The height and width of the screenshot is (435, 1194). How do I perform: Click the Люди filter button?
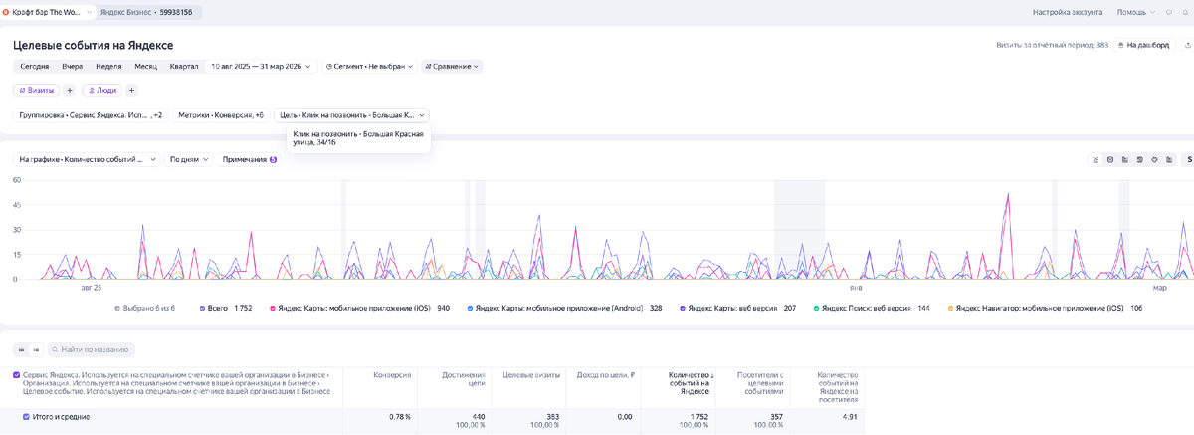click(x=102, y=90)
